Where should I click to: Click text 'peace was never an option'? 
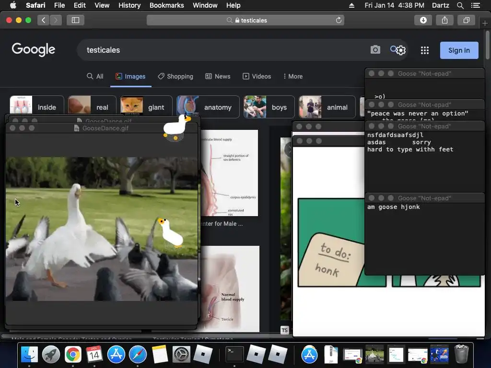[x=418, y=114]
